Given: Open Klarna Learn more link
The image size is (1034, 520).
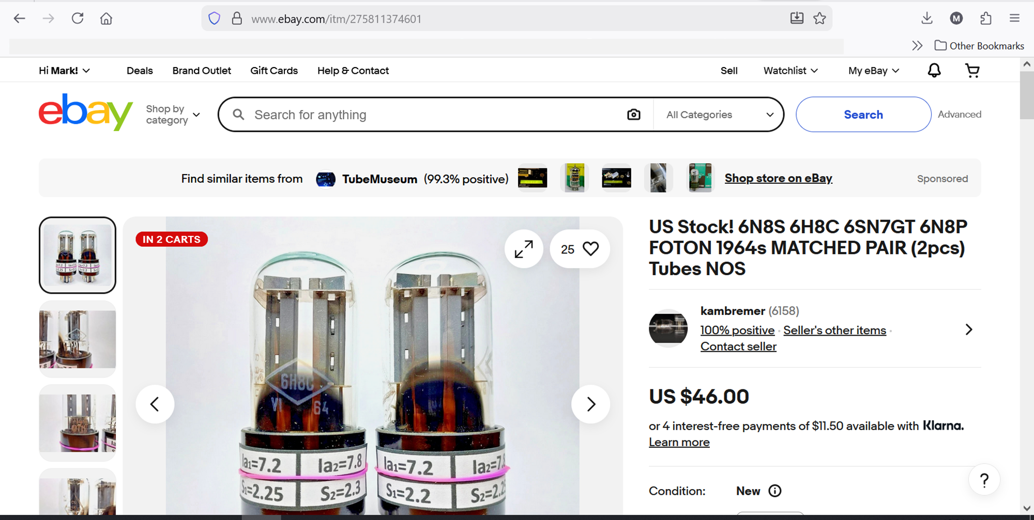Looking at the screenshot, I should point(679,443).
